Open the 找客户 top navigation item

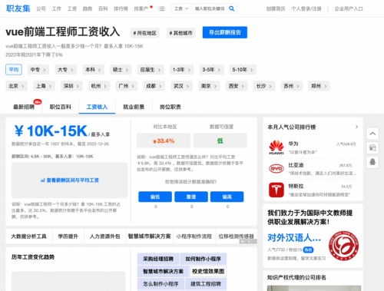click(x=141, y=8)
